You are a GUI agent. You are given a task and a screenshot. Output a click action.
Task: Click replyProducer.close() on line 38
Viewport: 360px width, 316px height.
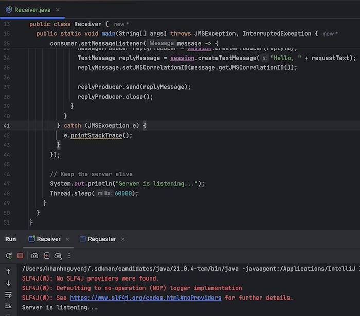[x=115, y=97]
